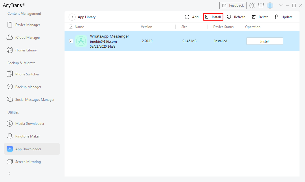The image size is (305, 182).
Task: Toggle the select-all Name checkbox
Action: tap(71, 27)
